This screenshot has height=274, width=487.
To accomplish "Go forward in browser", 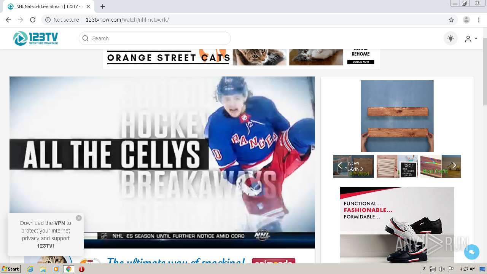I will point(21,20).
